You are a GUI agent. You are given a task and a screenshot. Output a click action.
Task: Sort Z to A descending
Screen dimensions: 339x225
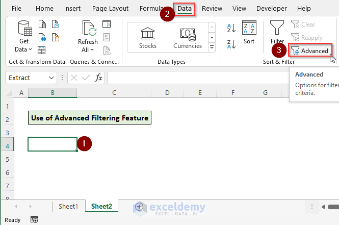tap(231, 44)
